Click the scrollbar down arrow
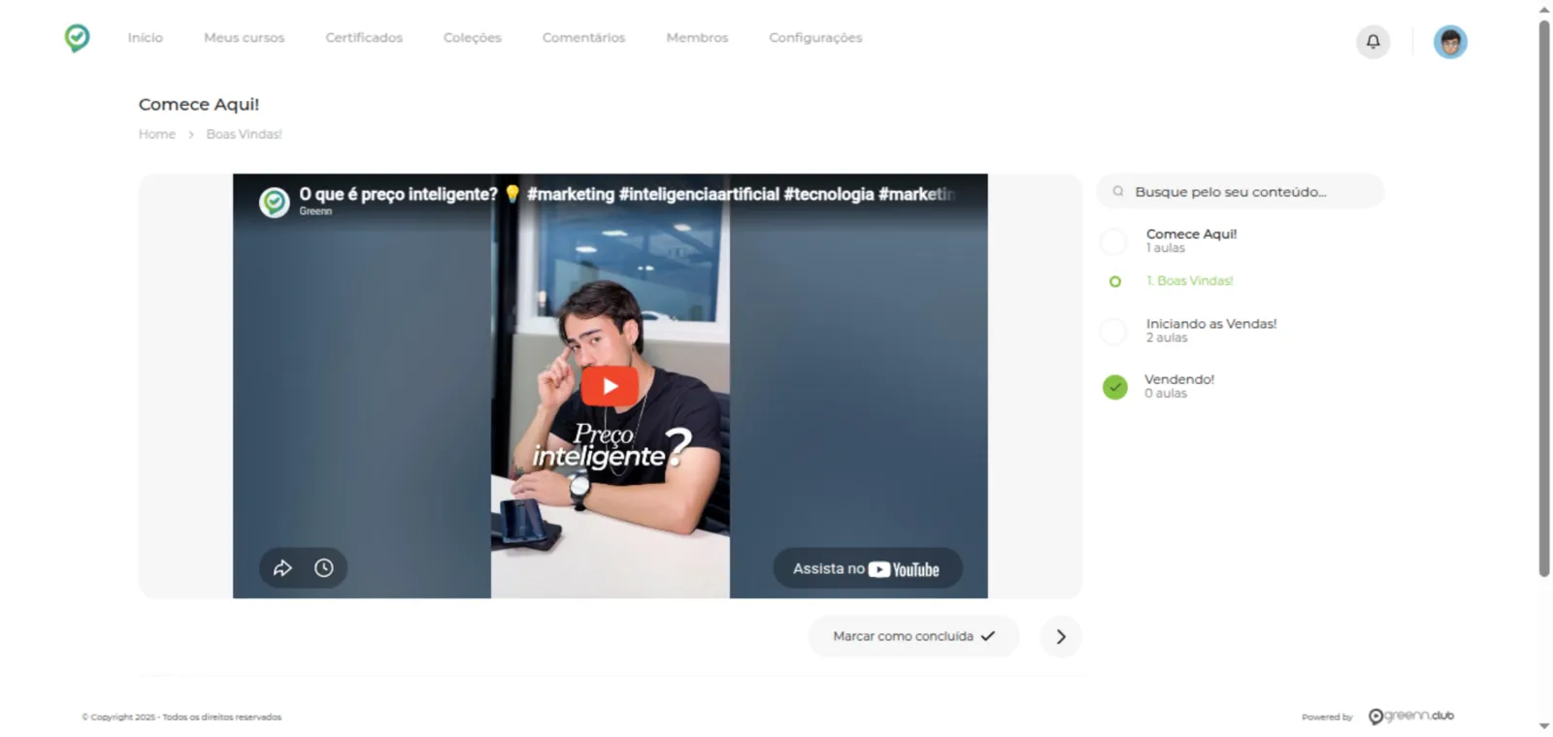 point(1544,726)
